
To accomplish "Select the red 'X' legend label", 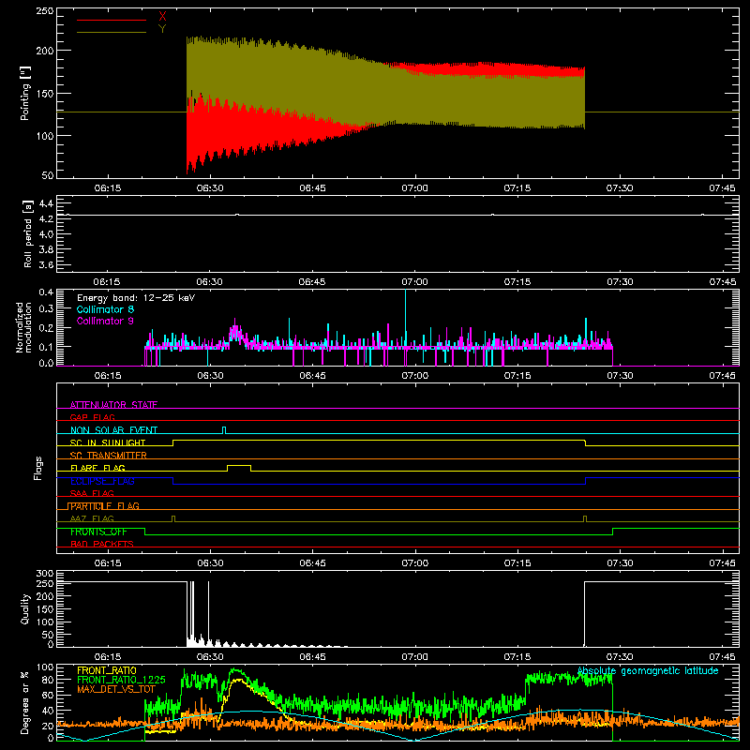I will [x=162, y=16].
